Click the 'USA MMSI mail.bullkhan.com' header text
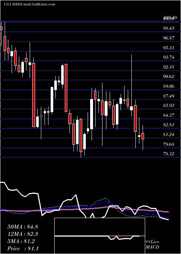Viewport: 181px width, 254px height. pyautogui.click(x=29, y=4)
